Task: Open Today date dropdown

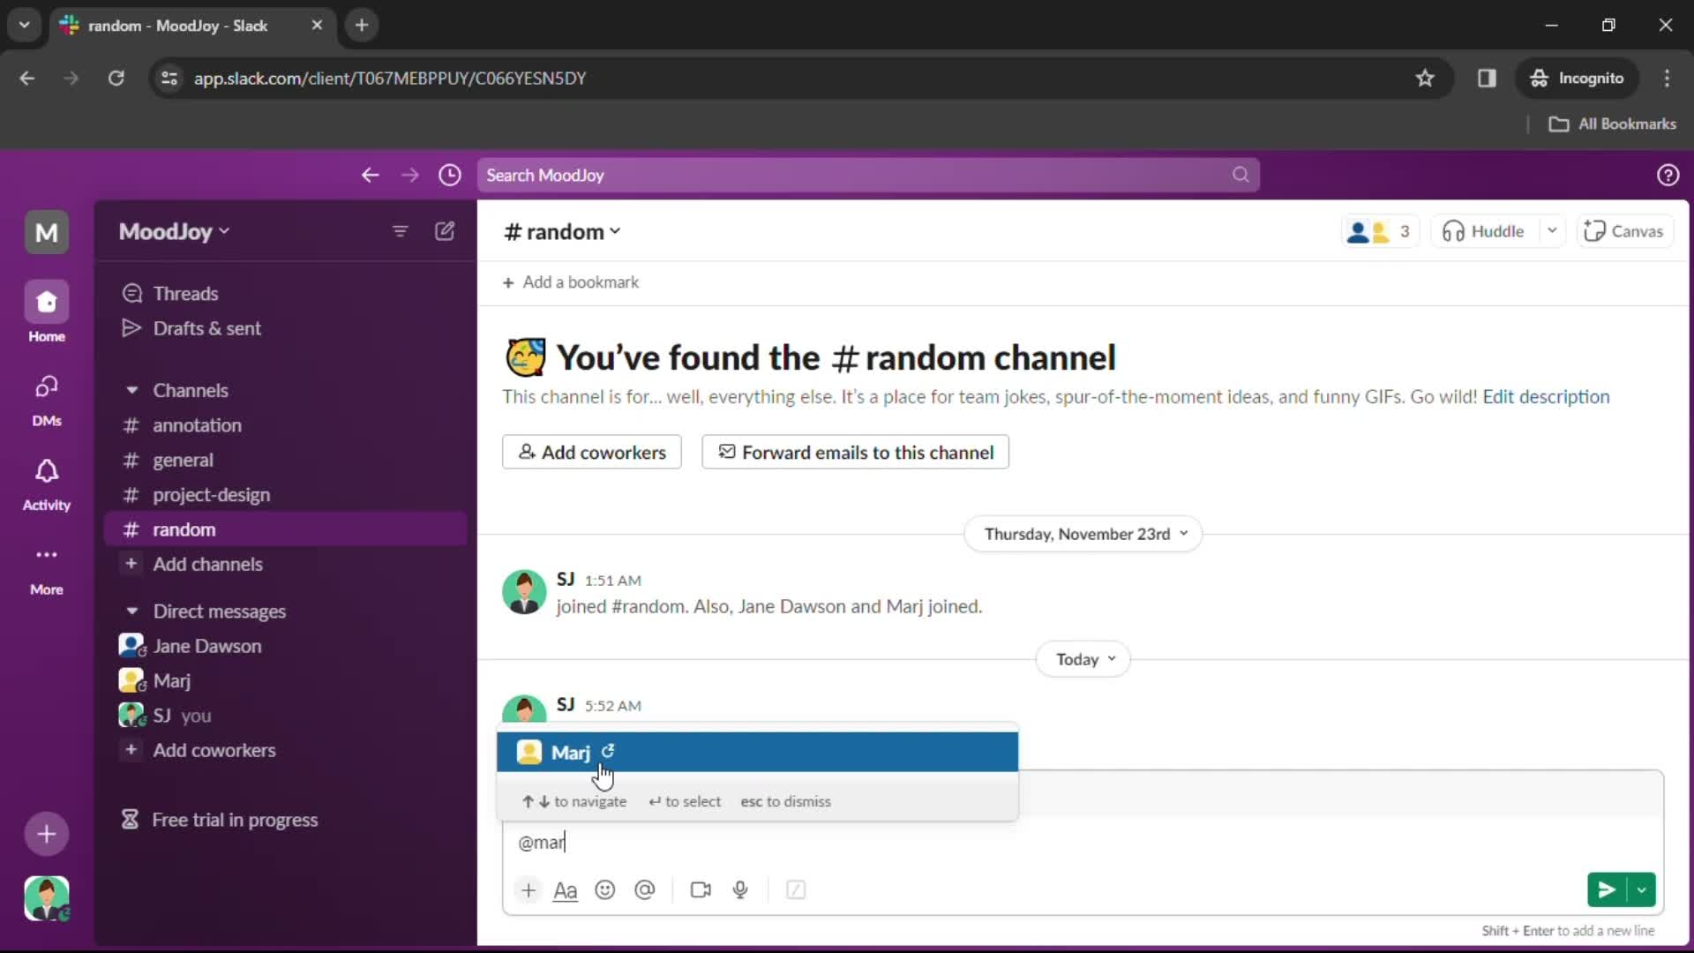Action: pyautogui.click(x=1083, y=660)
